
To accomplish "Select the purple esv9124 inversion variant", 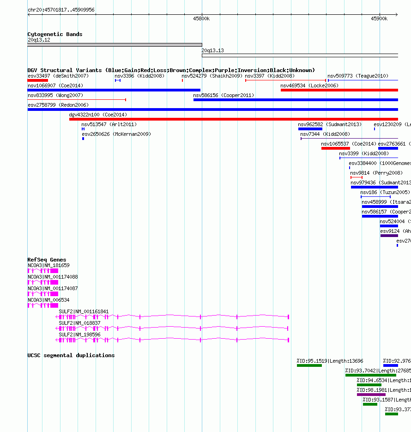I will pos(389,236).
